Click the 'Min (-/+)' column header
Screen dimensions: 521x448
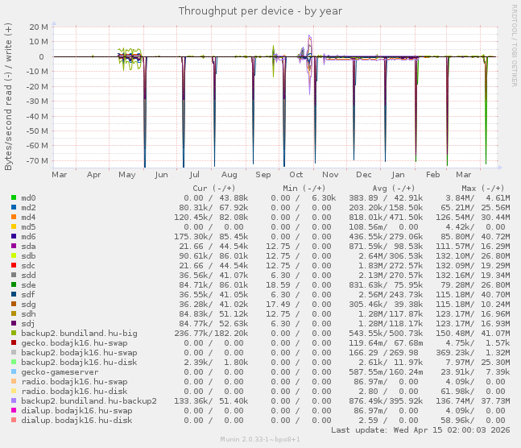tap(304, 189)
